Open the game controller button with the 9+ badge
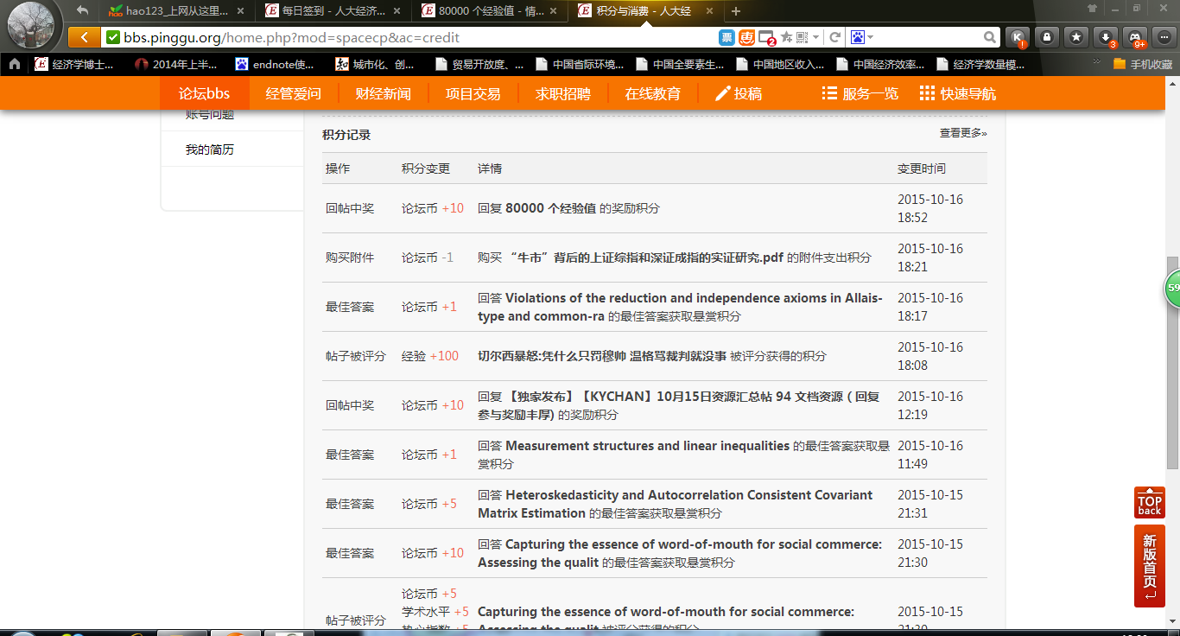This screenshot has height=636, width=1180. 1135,37
